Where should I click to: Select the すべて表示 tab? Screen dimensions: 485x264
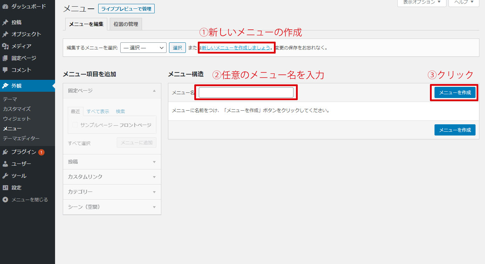tap(98, 111)
